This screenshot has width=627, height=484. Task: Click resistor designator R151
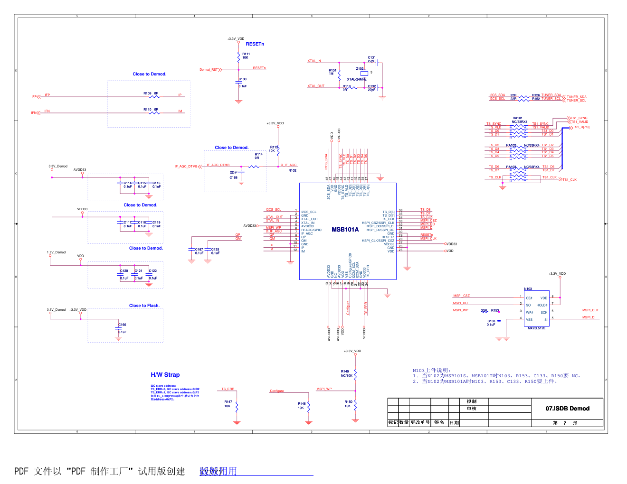coord(332,70)
